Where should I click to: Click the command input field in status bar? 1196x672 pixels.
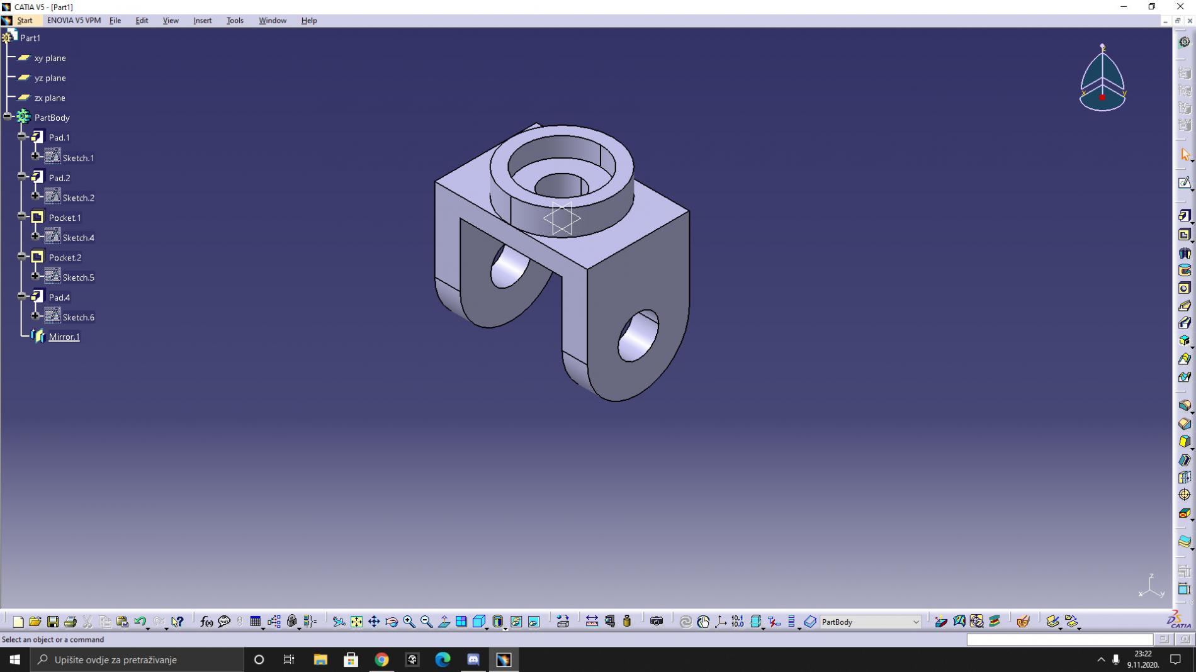pyautogui.click(x=1059, y=639)
